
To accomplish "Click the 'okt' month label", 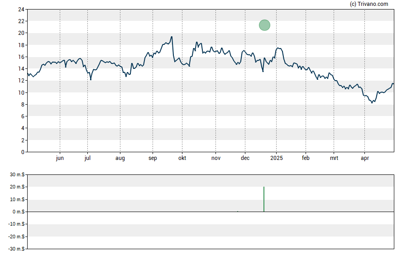I will 182,158.
